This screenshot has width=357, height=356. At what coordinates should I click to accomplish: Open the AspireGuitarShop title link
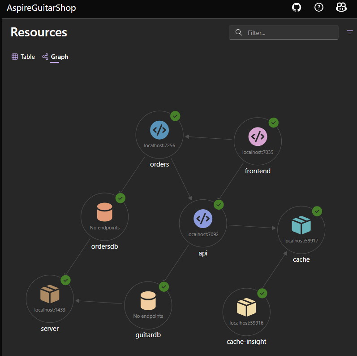[x=41, y=8]
